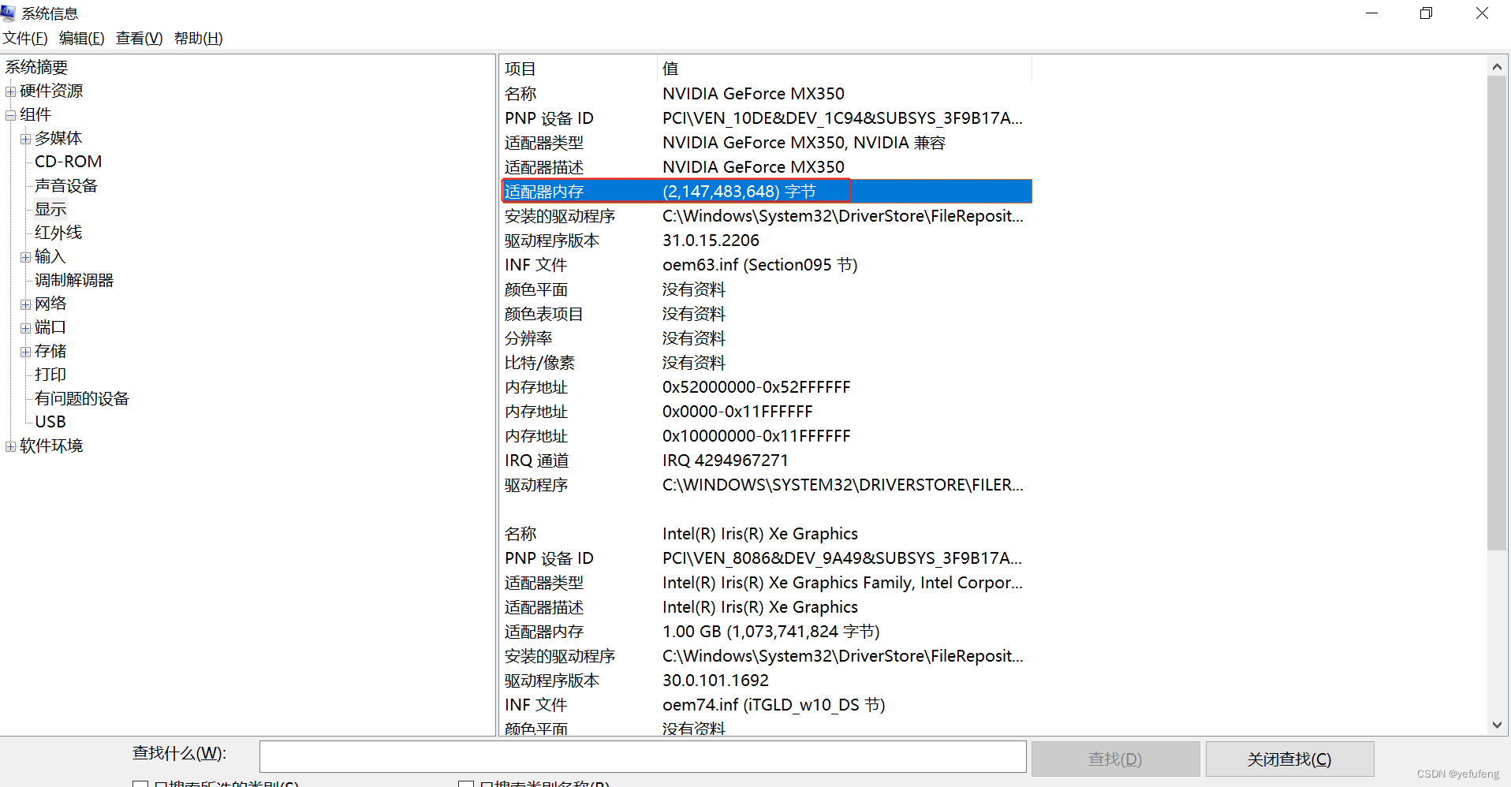This screenshot has height=787, width=1511.
Task: Toggle 只搜索所选的类别 checkbox
Action: click(x=140, y=784)
